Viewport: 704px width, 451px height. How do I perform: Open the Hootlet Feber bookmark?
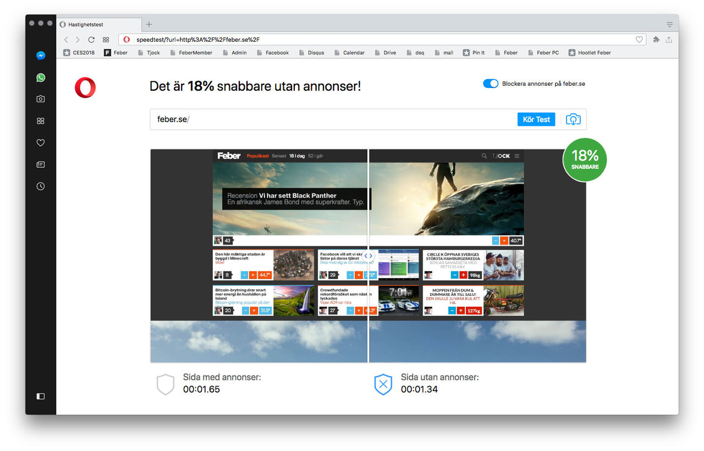point(590,53)
